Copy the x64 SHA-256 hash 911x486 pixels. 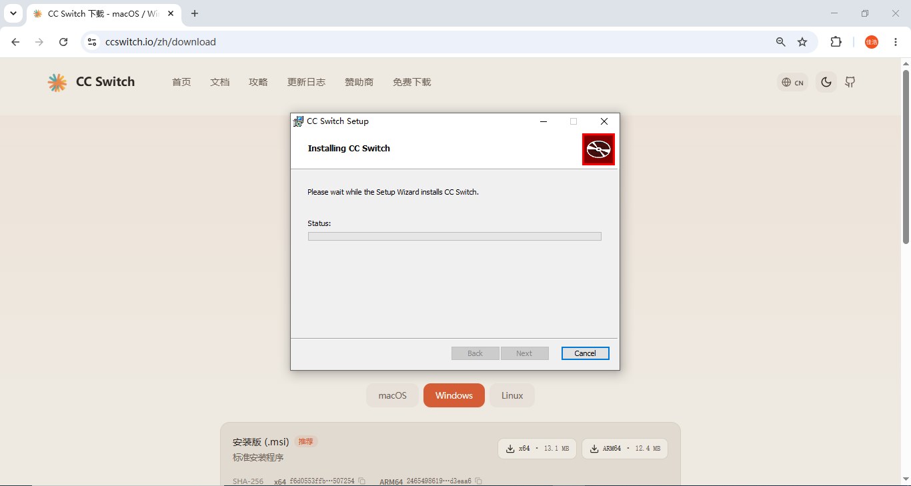pyautogui.click(x=362, y=481)
